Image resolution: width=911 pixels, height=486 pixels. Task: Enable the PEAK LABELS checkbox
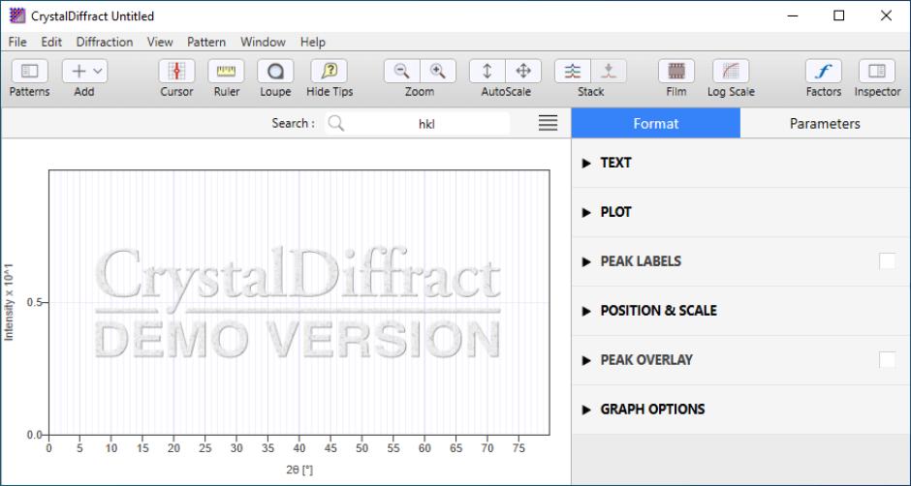point(887,261)
